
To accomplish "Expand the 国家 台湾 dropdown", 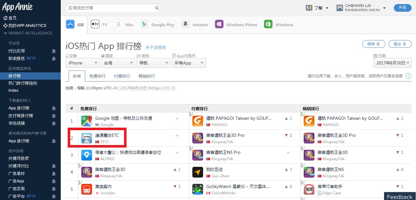I will tap(118, 63).
